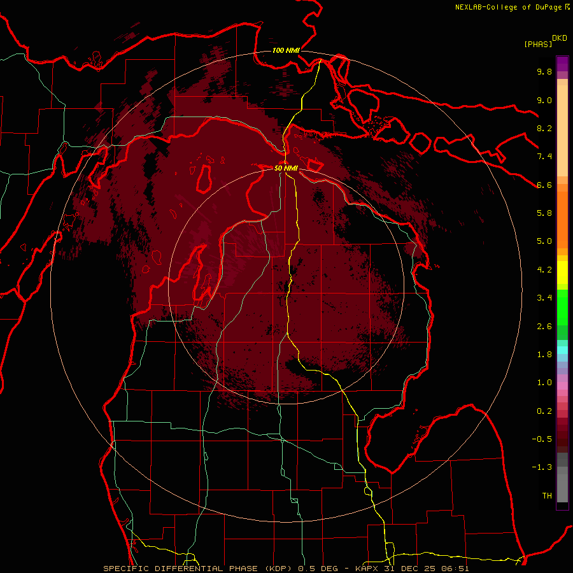
Task: Click the purple top segment of the color bar
Action: [562, 64]
